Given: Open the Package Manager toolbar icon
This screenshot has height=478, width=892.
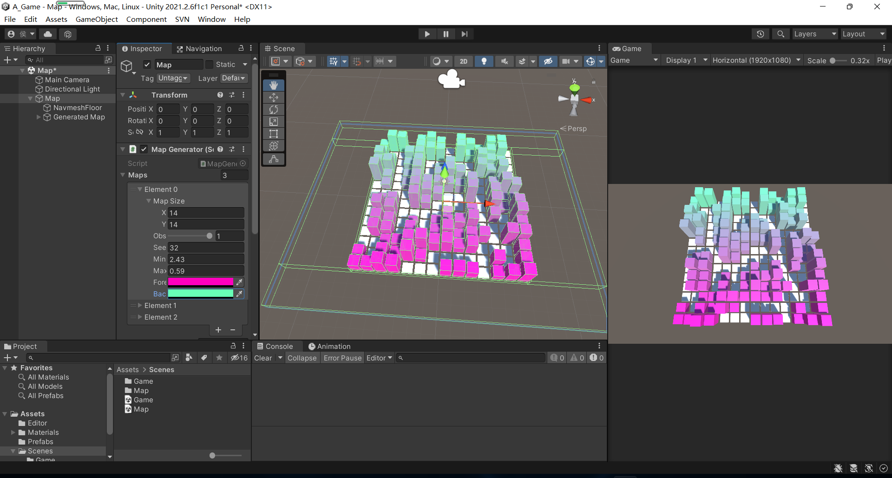Looking at the screenshot, I should (68, 34).
